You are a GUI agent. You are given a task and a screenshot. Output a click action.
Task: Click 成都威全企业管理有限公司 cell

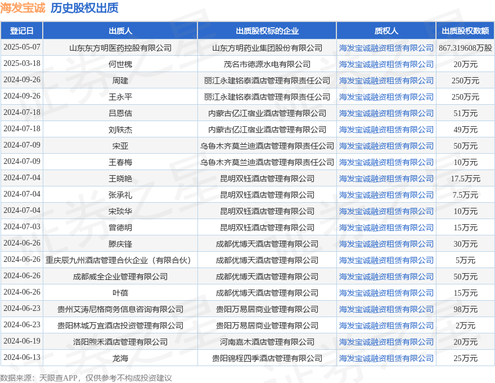coord(120,277)
